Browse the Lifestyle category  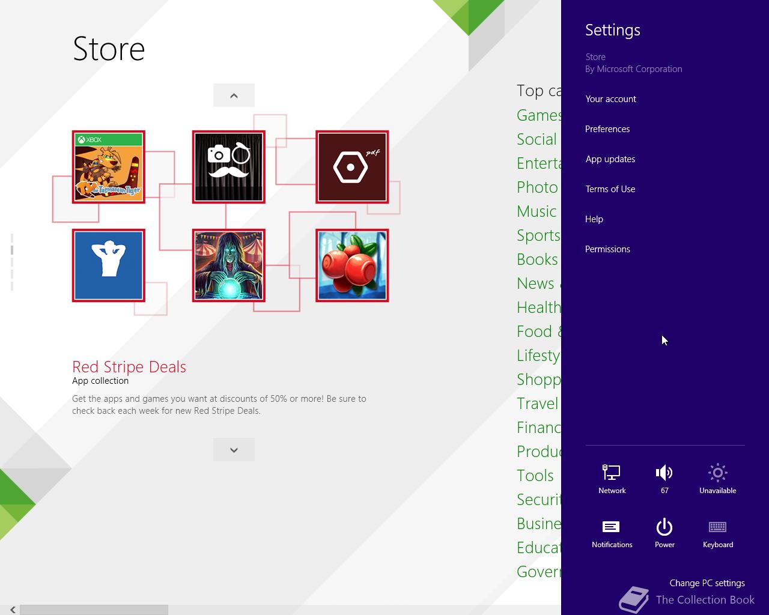539,356
